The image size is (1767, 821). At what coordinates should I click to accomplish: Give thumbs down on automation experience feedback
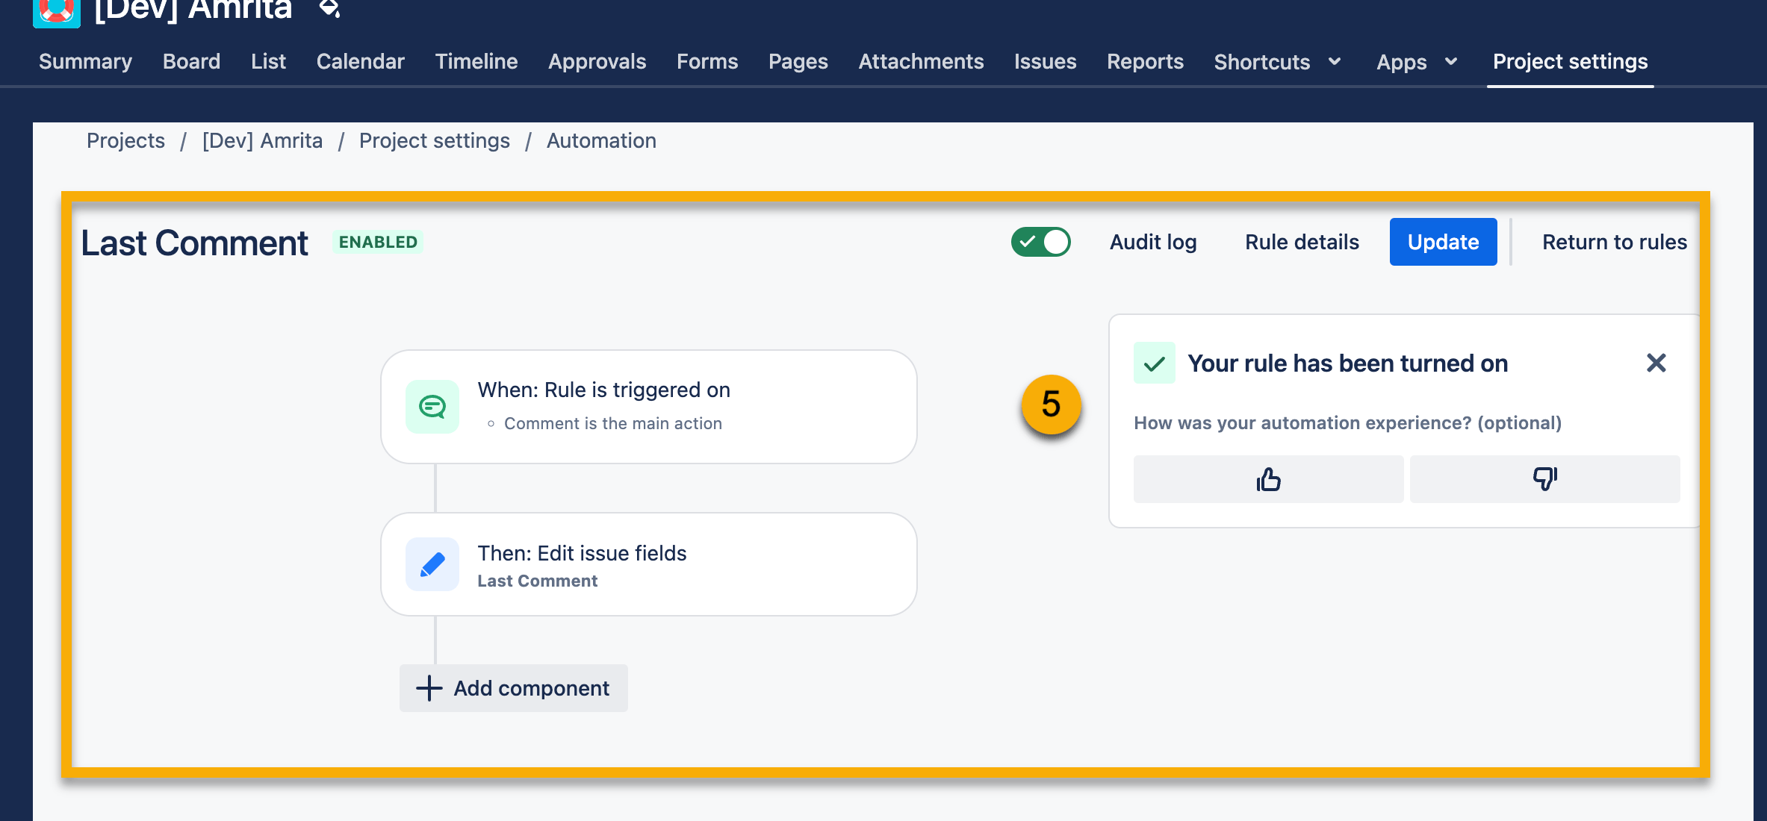1544,479
